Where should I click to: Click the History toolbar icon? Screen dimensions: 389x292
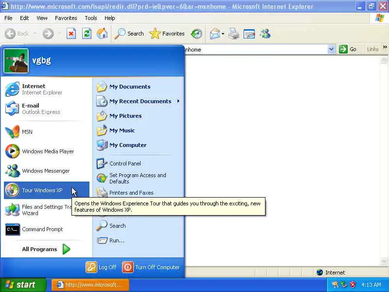196,34
